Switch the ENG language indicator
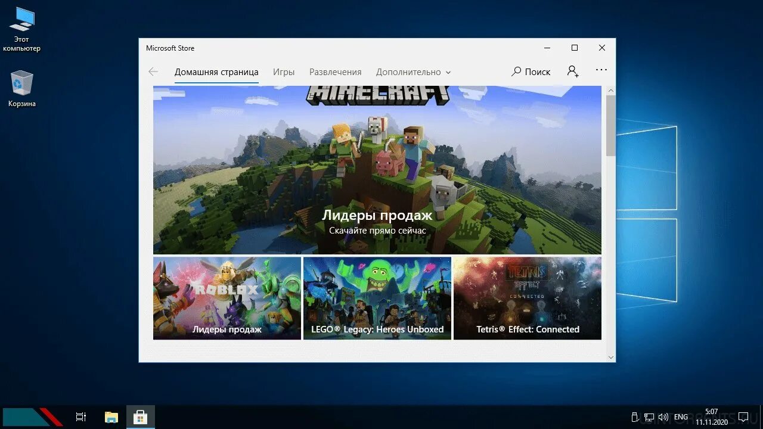The height and width of the screenshot is (429, 763). pyautogui.click(x=681, y=417)
